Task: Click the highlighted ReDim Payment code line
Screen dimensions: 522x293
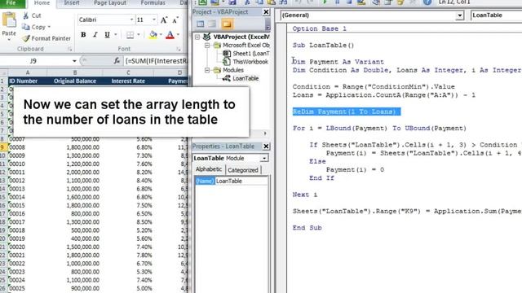Action: click(x=346, y=112)
